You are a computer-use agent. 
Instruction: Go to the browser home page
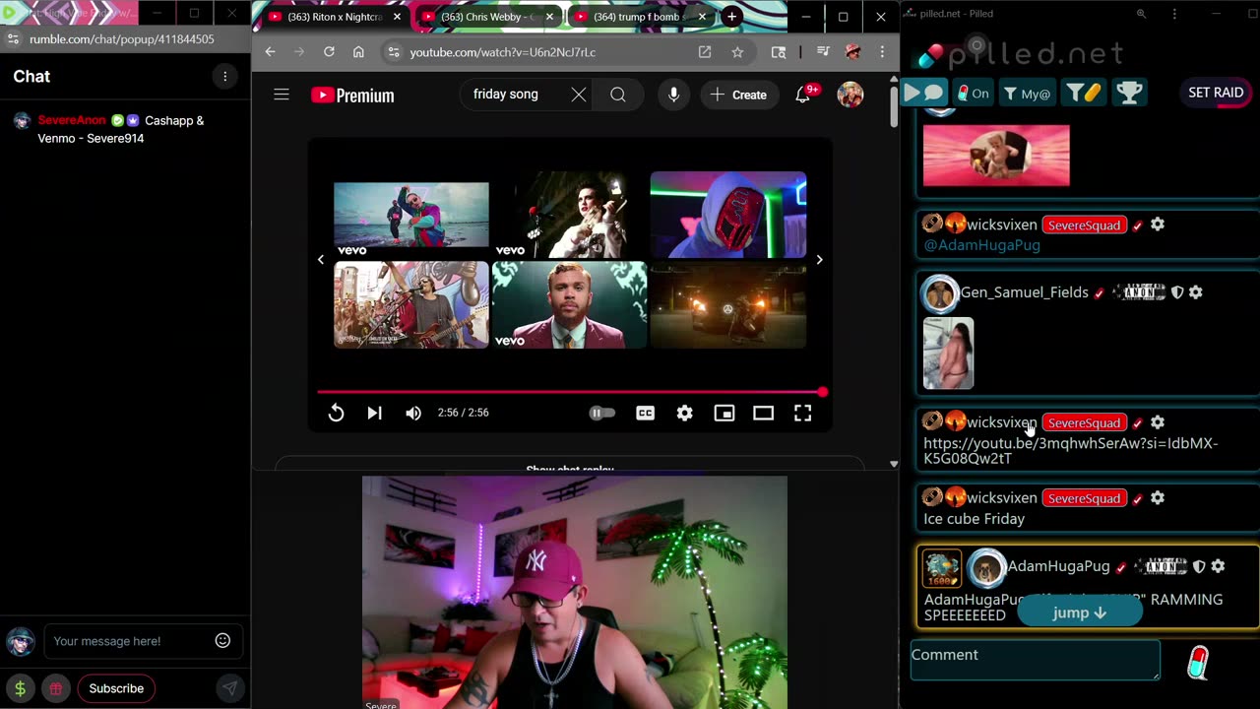[358, 52]
